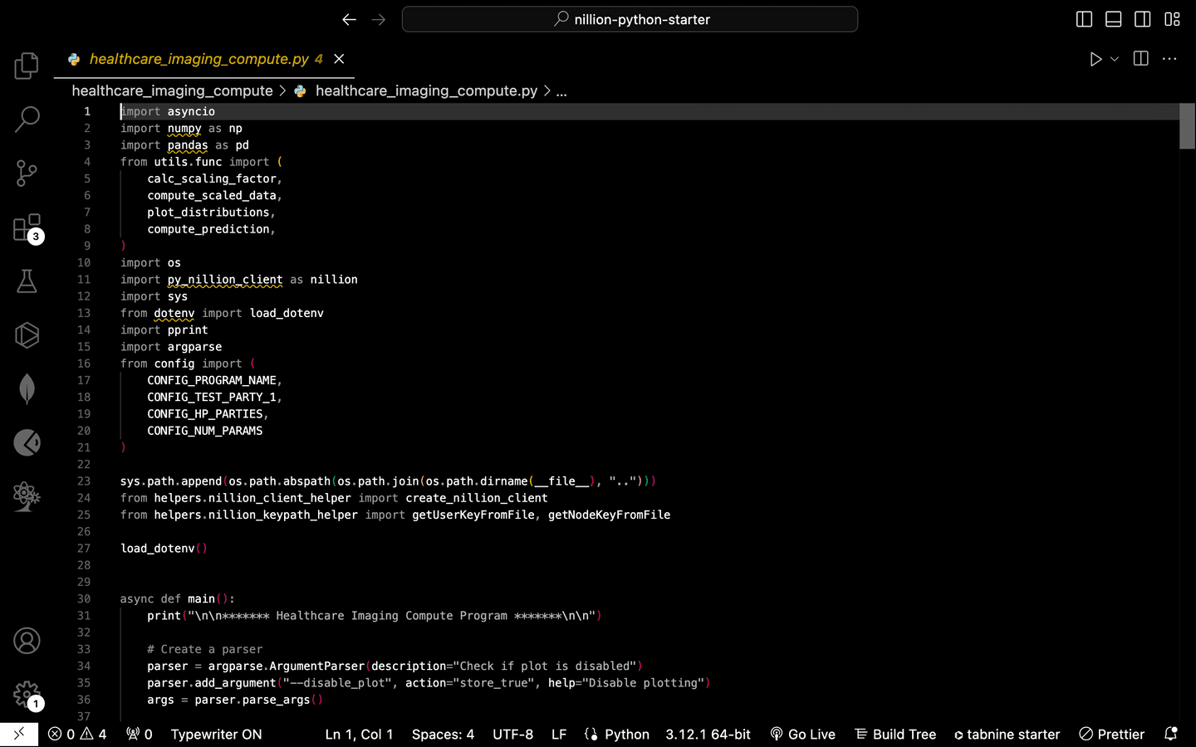Open the tree/atom icon in activity bar
This screenshot has height=747, width=1196.
pos(27,496)
